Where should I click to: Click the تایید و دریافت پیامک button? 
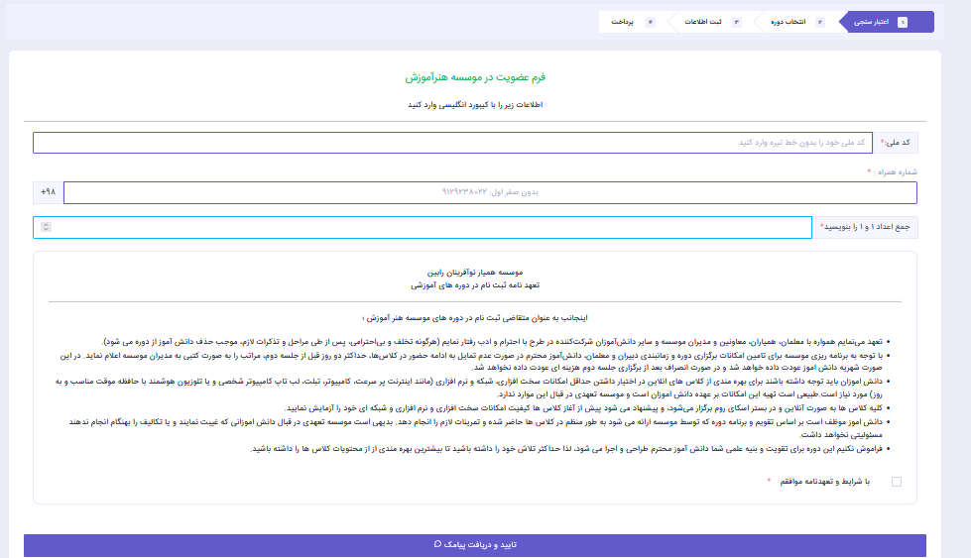click(x=475, y=545)
